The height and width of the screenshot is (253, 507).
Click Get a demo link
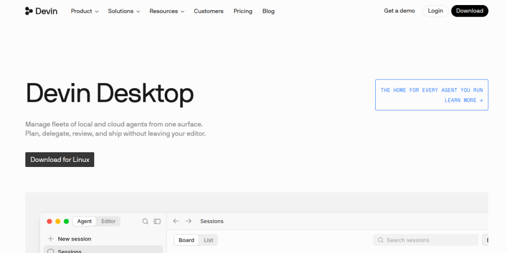(400, 11)
